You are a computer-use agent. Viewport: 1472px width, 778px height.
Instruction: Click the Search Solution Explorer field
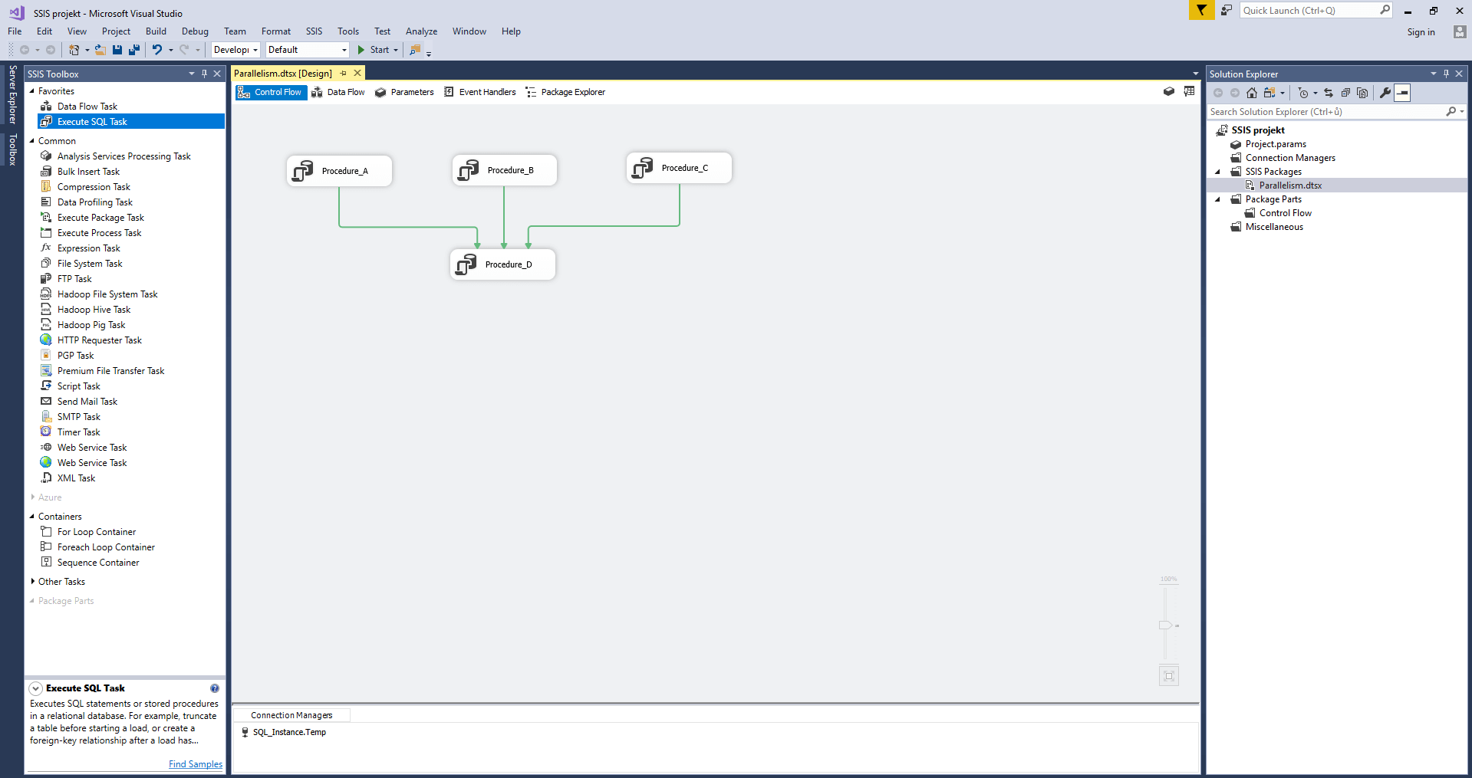pos(1325,112)
